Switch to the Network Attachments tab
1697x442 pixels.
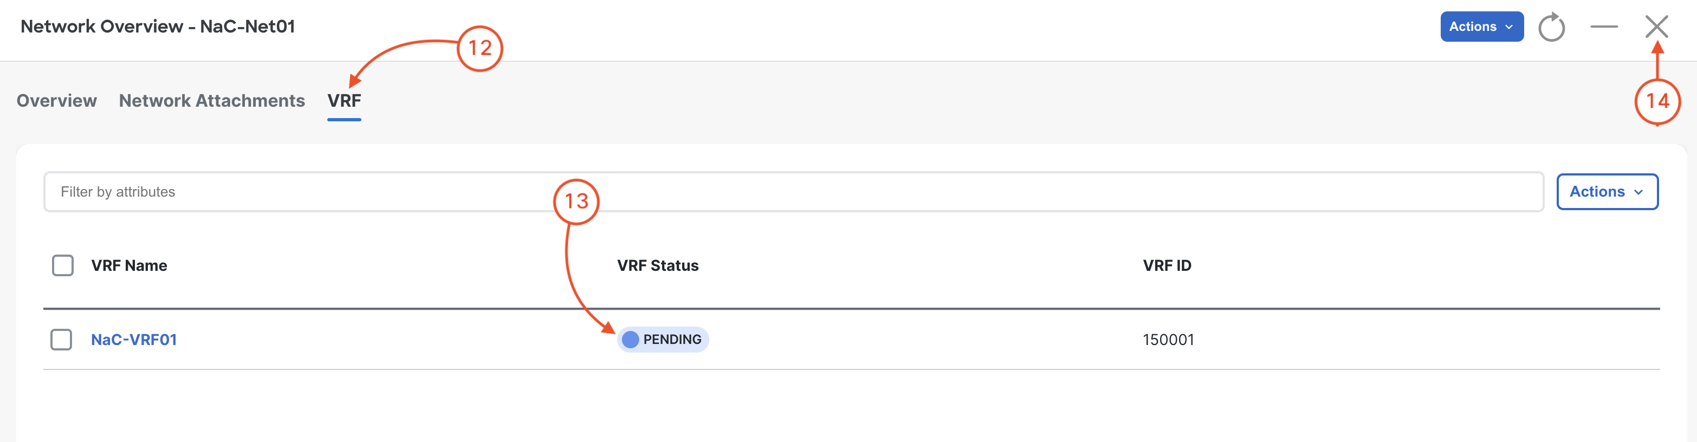pyautogui.click(x=211, y=100)
